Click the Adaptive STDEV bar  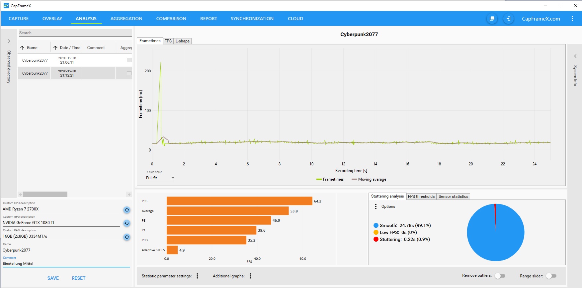[x=172, y=250]
